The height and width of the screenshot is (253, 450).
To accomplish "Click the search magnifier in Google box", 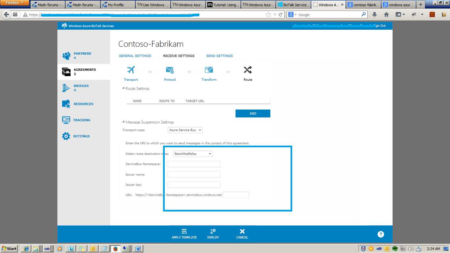I will coord(364,14).
